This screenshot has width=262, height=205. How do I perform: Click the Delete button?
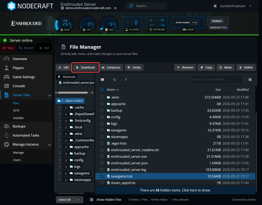click(x=246, y=67)
